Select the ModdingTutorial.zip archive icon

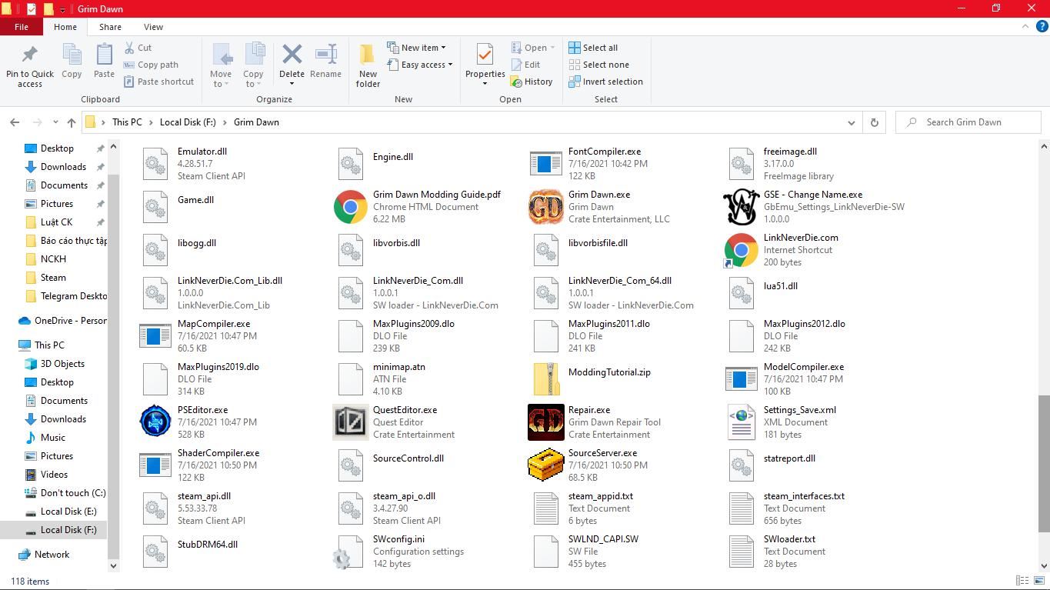click(x=545, y=379)
